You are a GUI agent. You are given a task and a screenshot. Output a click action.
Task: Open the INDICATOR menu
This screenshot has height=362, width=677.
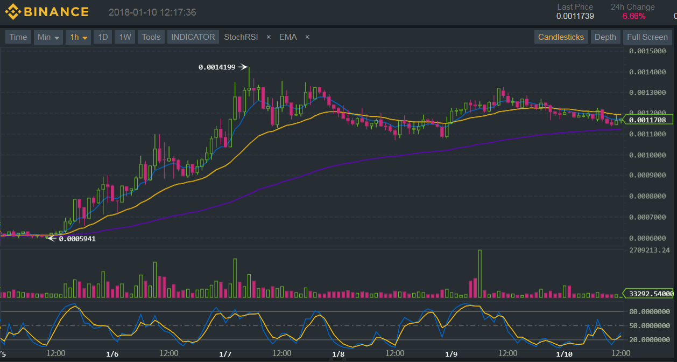click(193, 37)
